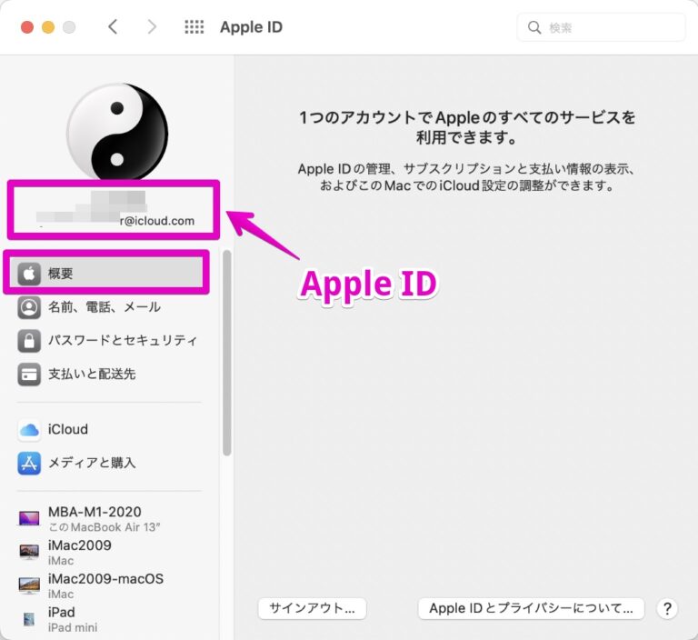The image size is (698, 640).
Task: Minimize window with the yellow button
Action: tap(48, 27)
